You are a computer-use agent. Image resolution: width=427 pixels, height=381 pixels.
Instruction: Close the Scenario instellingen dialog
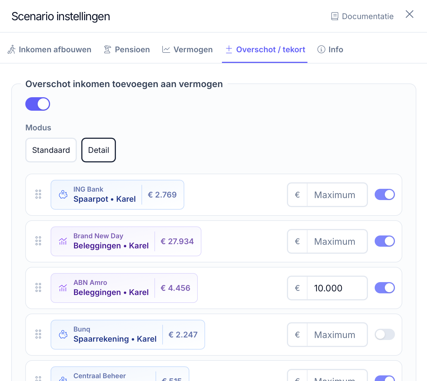[409, 14]
